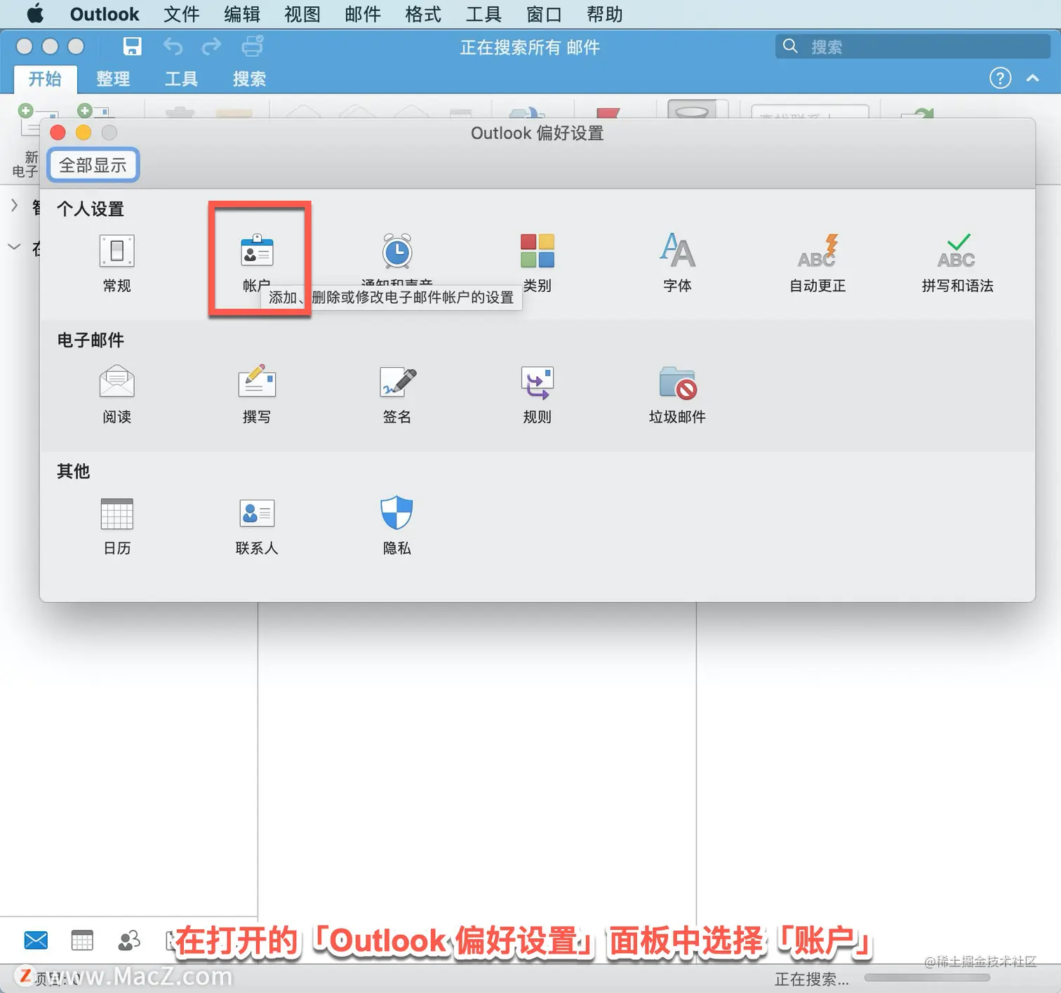Click the print icon in title bar
Screen dimensions: 1061x993
coord(252,46)
